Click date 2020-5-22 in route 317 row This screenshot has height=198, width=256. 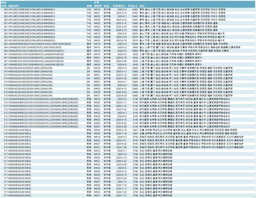[x=121, y=161]
